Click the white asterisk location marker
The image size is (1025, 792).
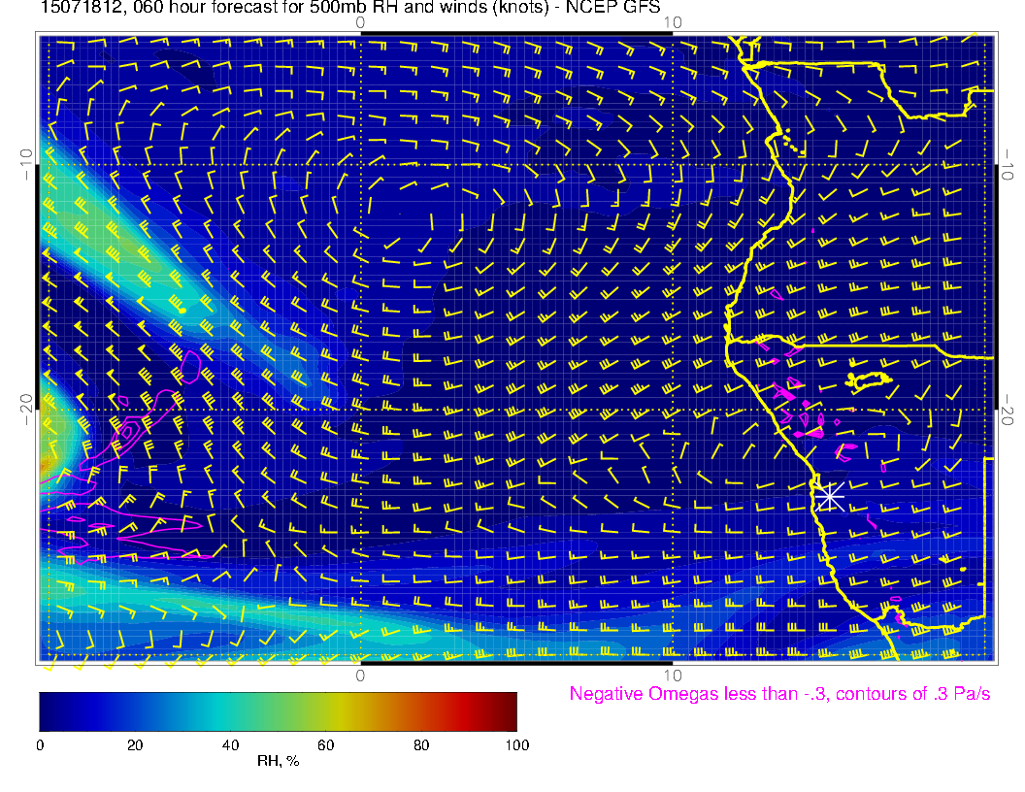point(829,497)
